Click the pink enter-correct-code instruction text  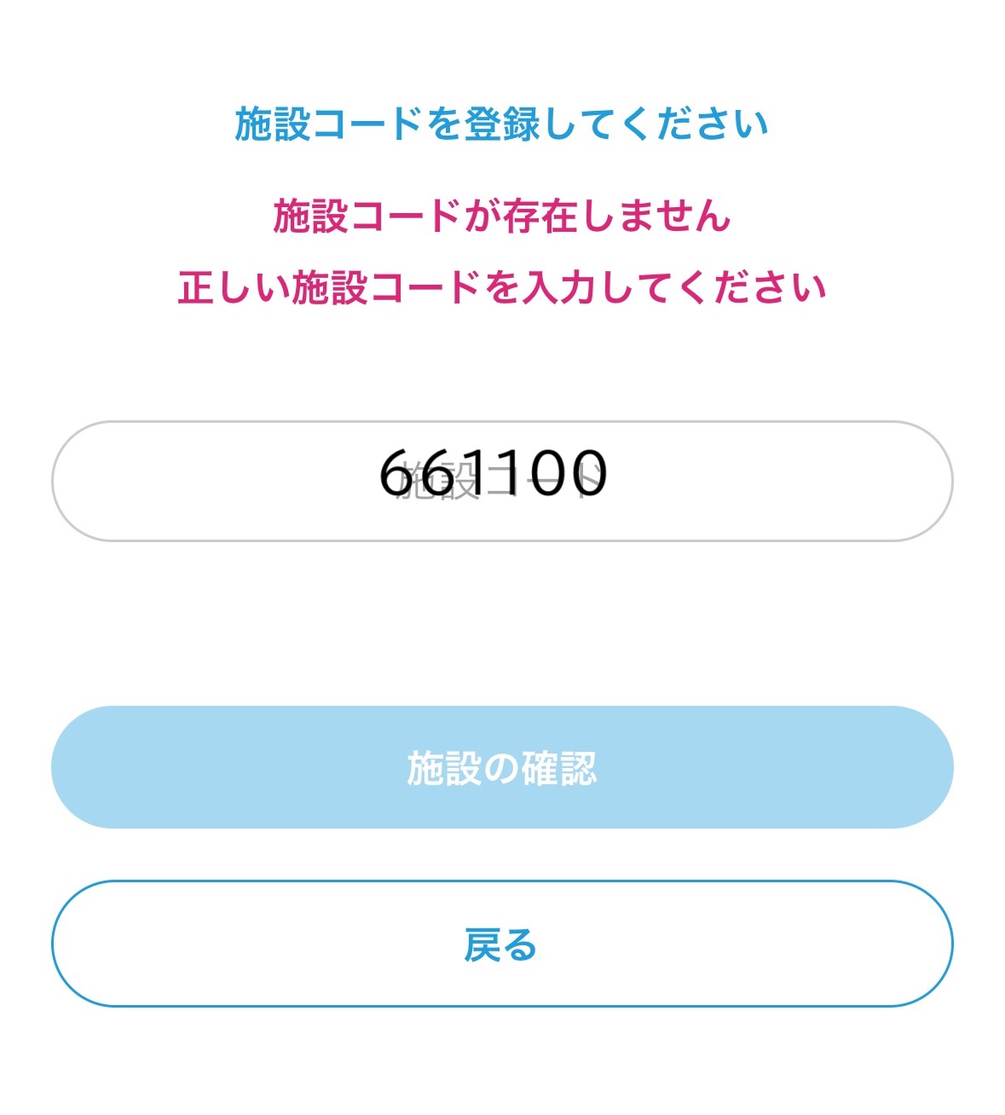point(501,287)
